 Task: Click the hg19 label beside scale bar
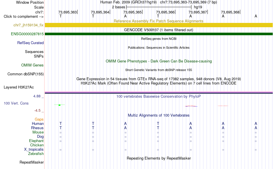(x=198, y=7)
